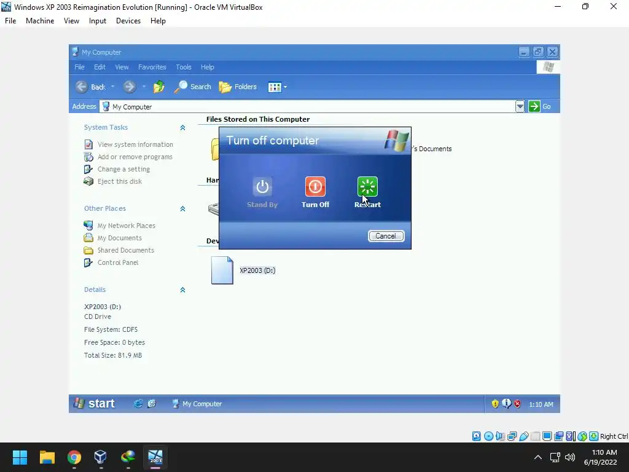Click the red Turn Off icon
The height and width of the screenshot is (472, 629).
tap(315, 187)
